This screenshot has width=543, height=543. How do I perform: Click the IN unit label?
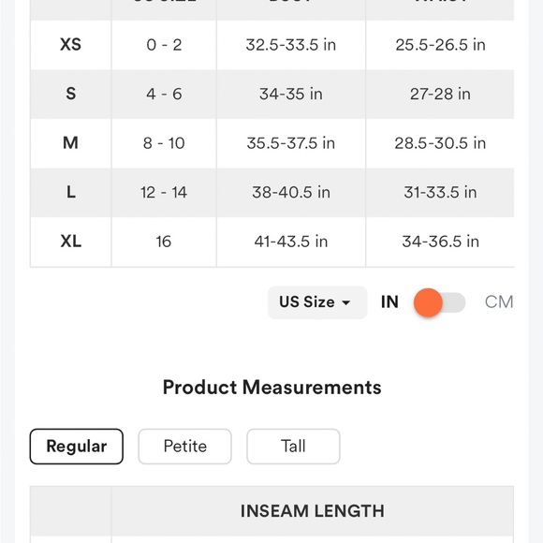coord(389,302)
